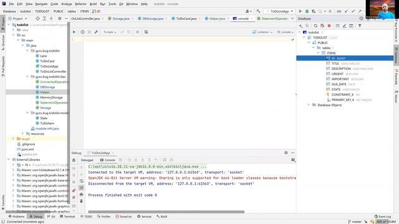The width and height of the screenshot is (399, 224).
Task: Collapse External Libraries node
Action: pyautogui.click(x=9, y=159)
